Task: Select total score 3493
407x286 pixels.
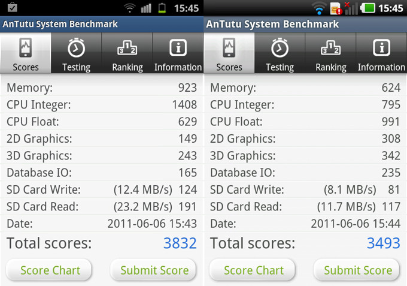Action: (384, 243)
